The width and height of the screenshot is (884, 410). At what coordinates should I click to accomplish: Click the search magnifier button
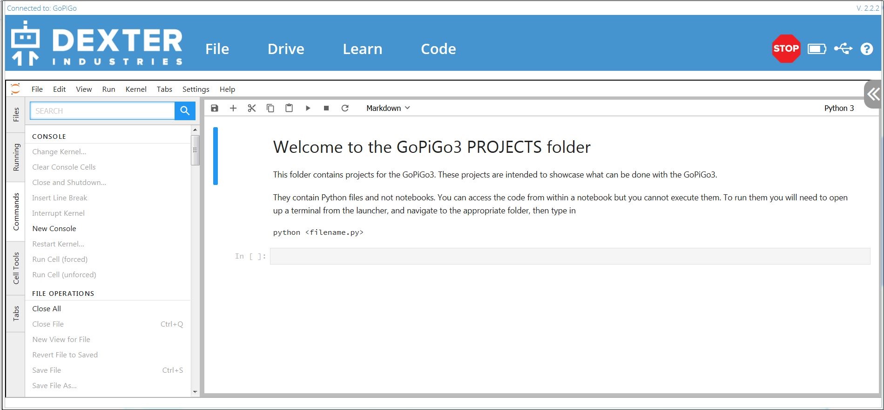click(185, 111)
